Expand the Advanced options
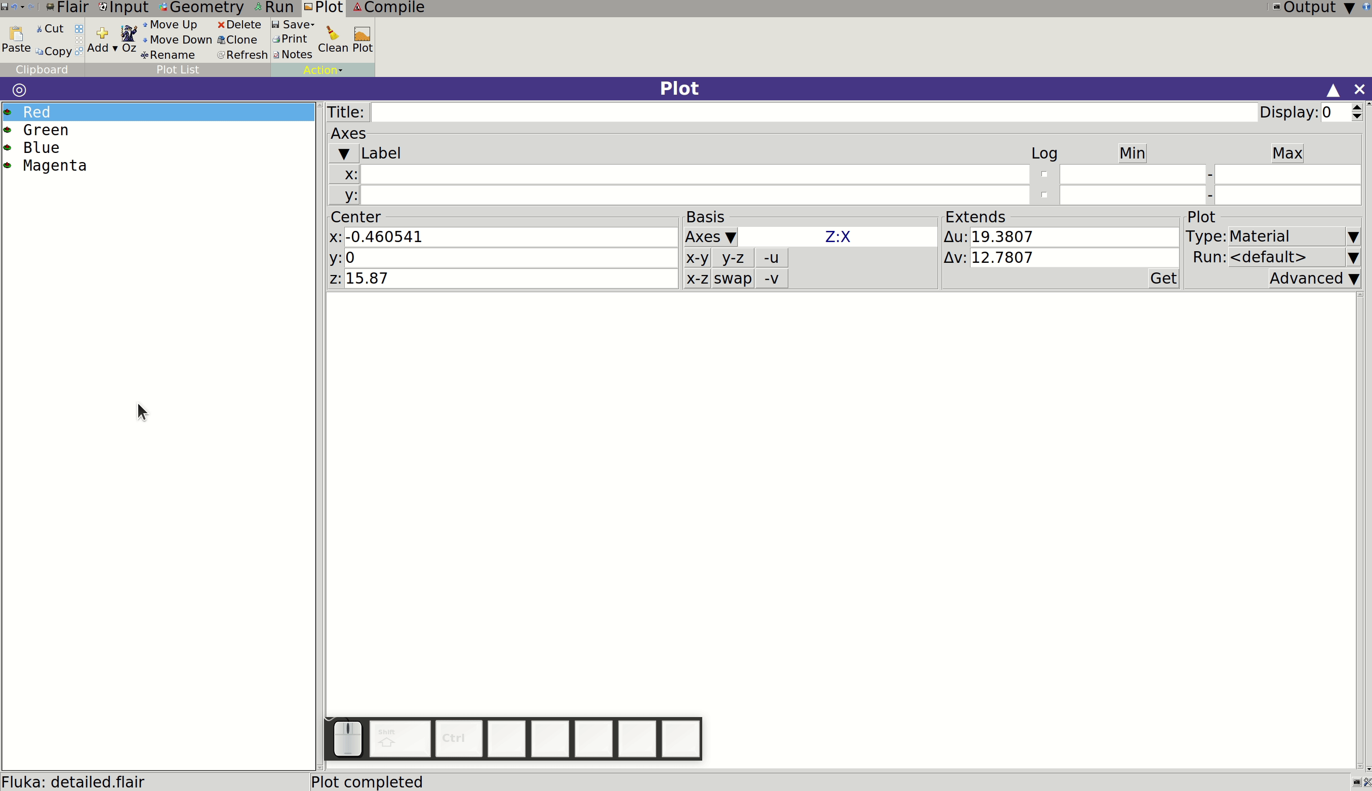The image size is (1372, 791). (x=1314, y=278)
